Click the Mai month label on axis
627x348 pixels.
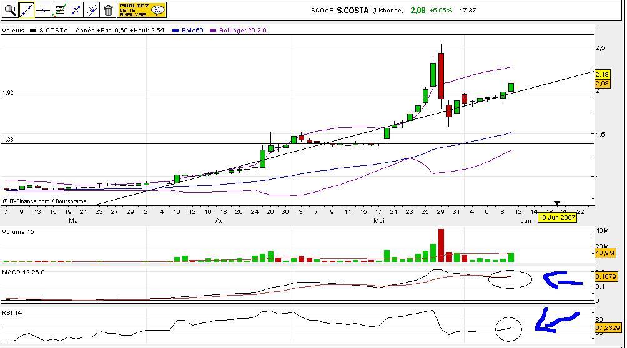(x=378, y=221)
